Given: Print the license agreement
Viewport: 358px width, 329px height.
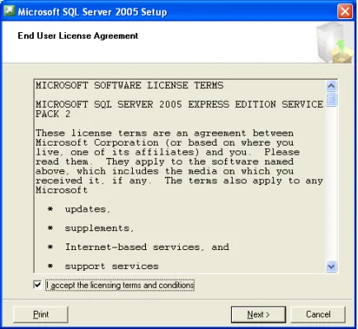Looking at the screenshot, I should coord(40,314).
